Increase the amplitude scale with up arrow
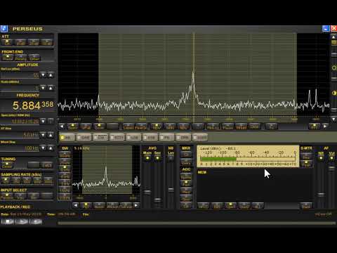The width and height of the screenshot is (337, 253). (51, 88)
